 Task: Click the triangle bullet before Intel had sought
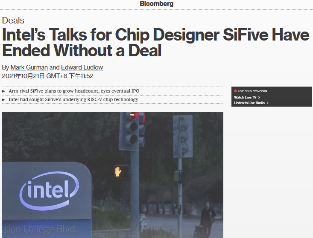tap(3, 100)
